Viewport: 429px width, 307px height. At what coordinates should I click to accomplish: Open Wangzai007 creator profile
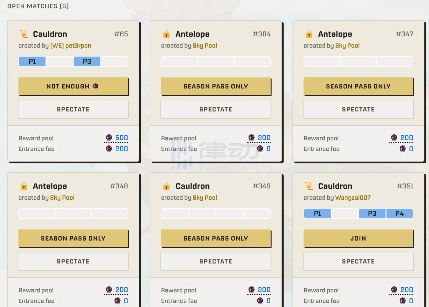353,198
